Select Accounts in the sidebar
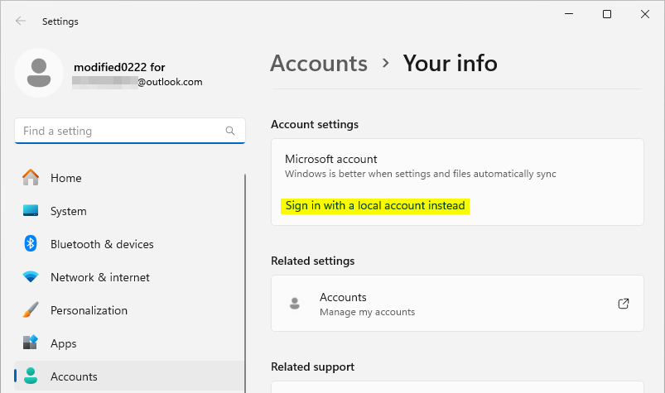Screen dimensions: 665x393 pos(129,376)
